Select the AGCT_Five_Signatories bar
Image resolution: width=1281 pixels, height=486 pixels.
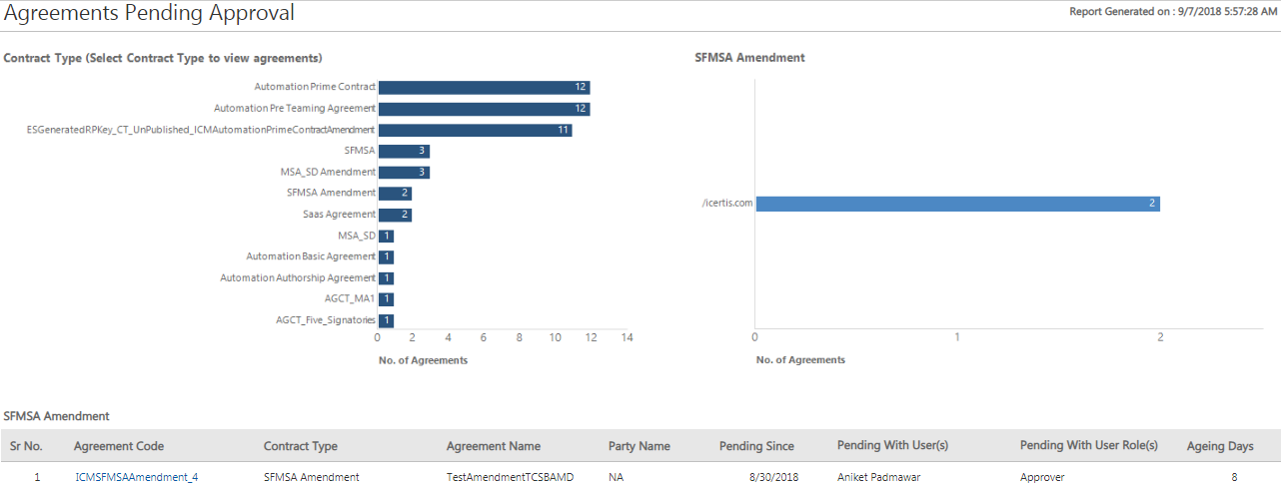pyautogui.click(x=387, y=321)
